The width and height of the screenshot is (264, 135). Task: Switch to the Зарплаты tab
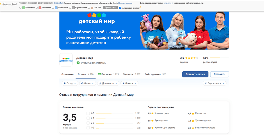(x=131, y=74)
